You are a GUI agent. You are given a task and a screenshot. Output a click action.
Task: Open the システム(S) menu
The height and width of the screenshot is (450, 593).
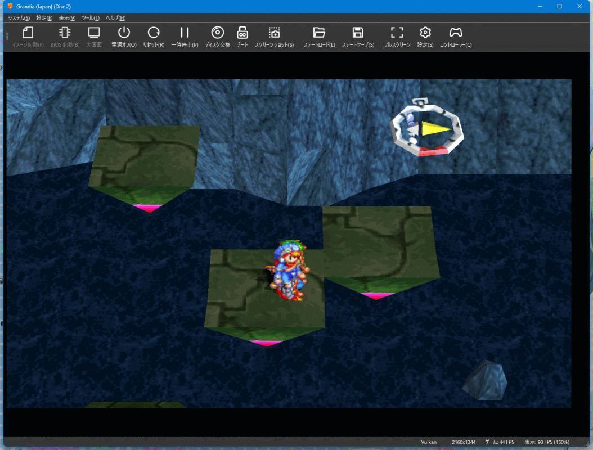click(x=19, y=18)
